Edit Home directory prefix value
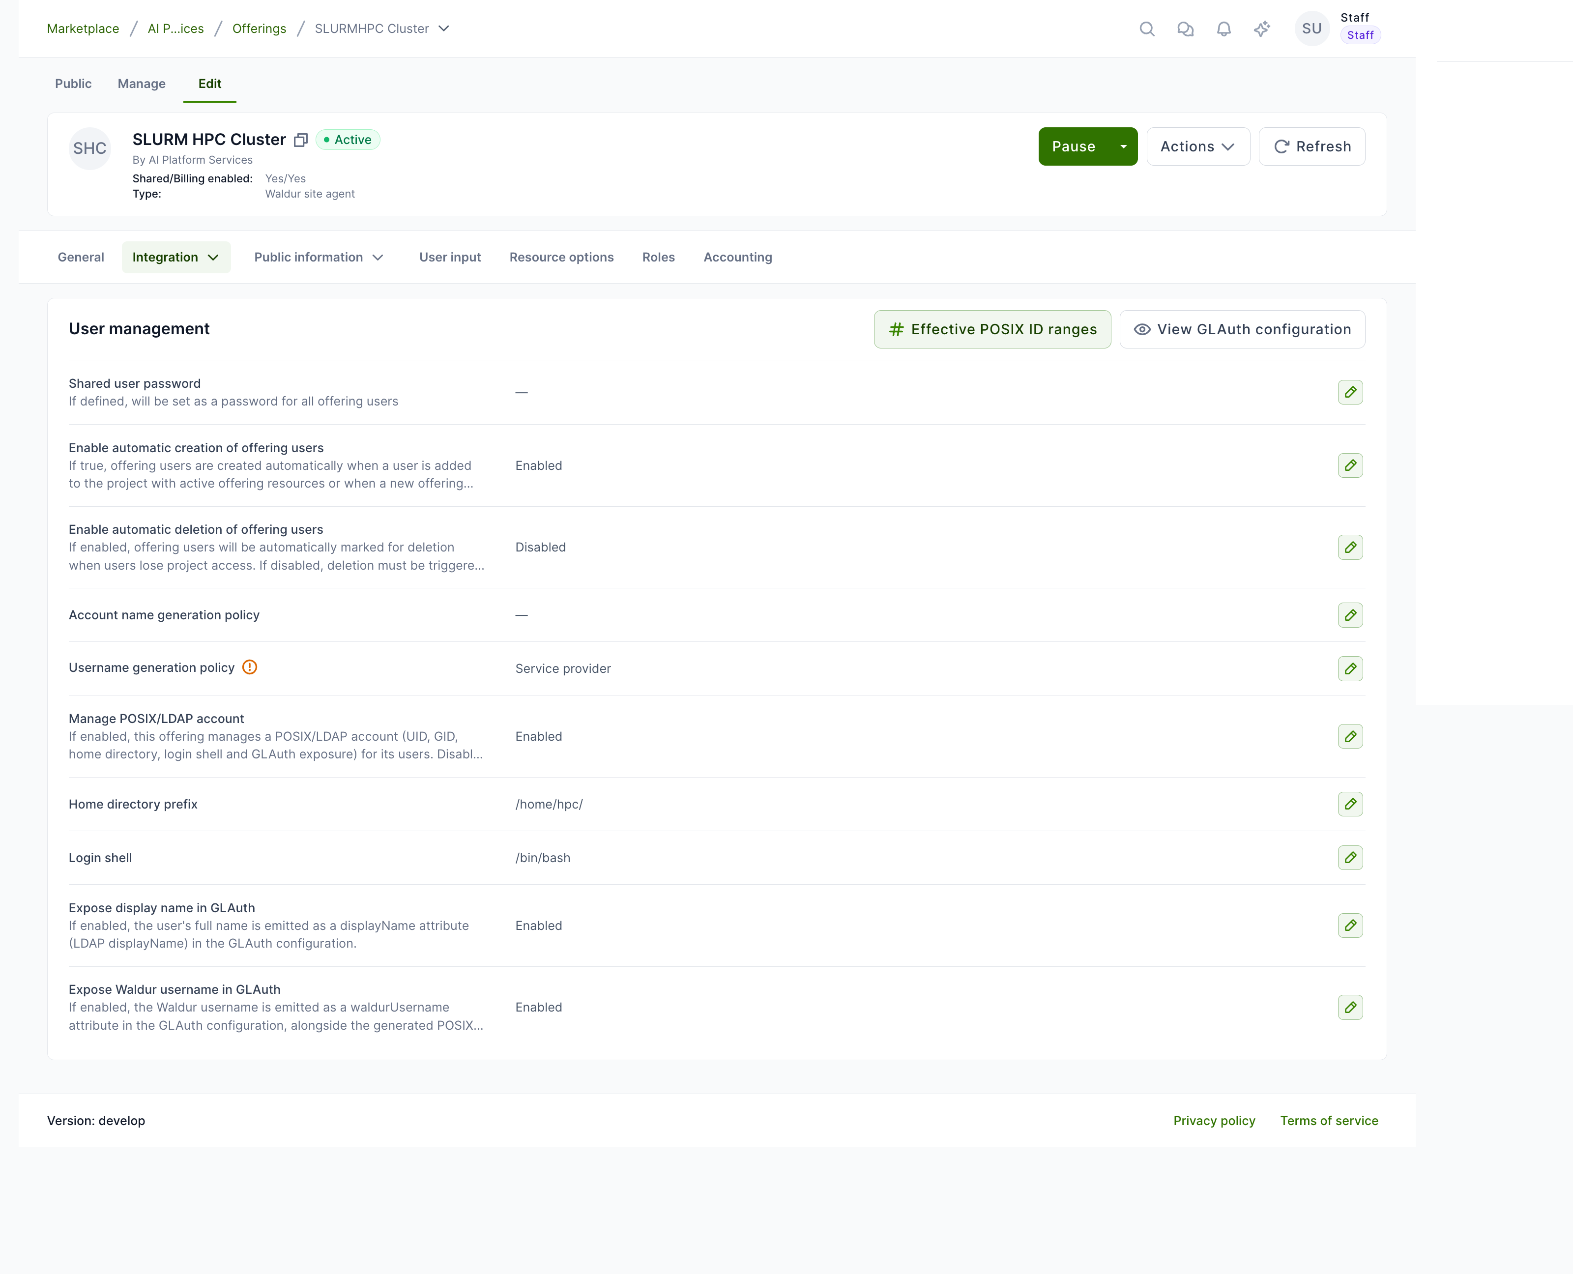This screenshot has height=1274, width=1573. pyautogui.click(x=1350, y=804)
